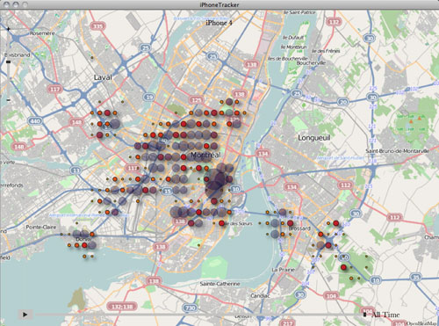Viewport: 439px width, 326px height.
Task: Click the Longueuil city label
Action: 314,138
